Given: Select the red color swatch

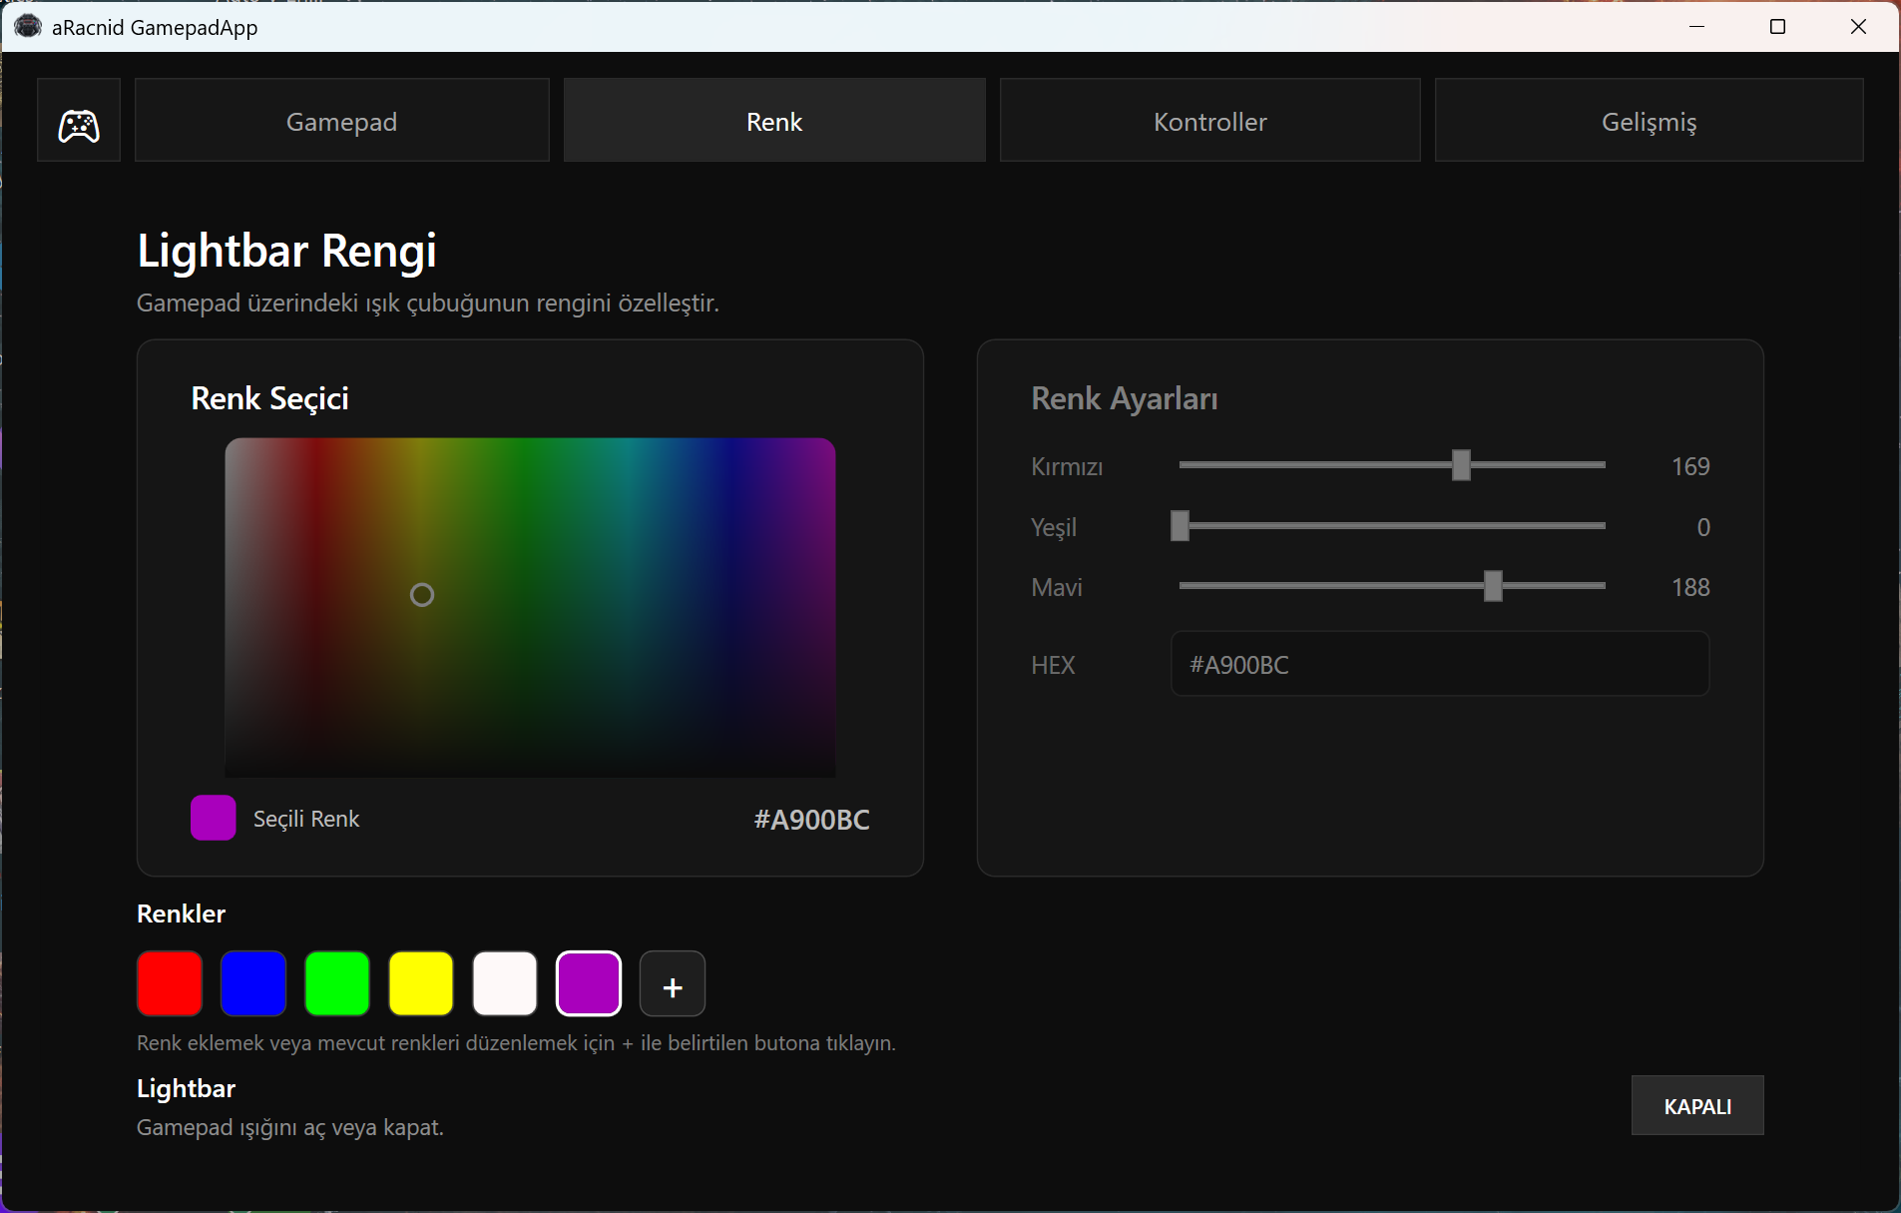Looking at the screenshot, I should (x=170, y=983).
